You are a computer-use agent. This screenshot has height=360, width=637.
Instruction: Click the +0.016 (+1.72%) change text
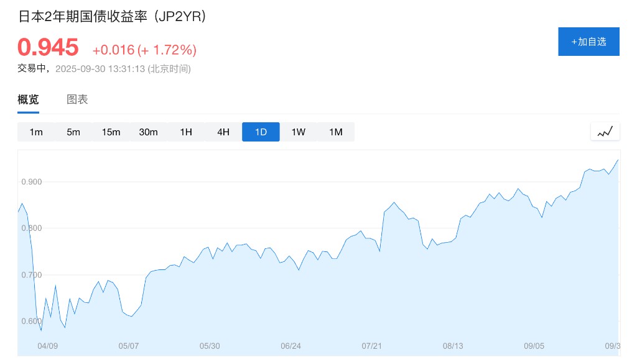click(144, 50)
